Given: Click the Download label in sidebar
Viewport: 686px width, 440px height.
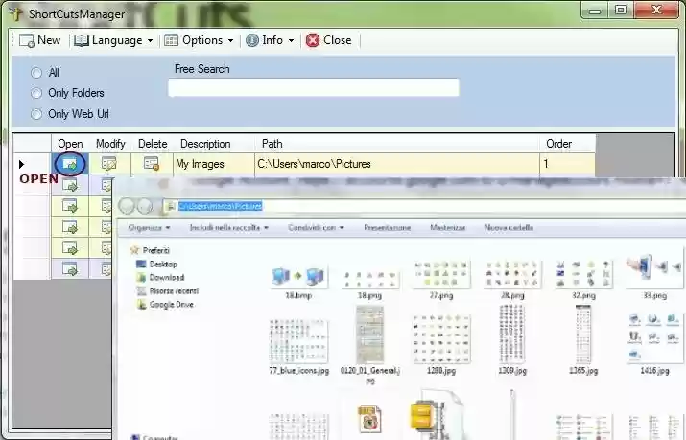Looking at the screenshot, I should (167, 277).
